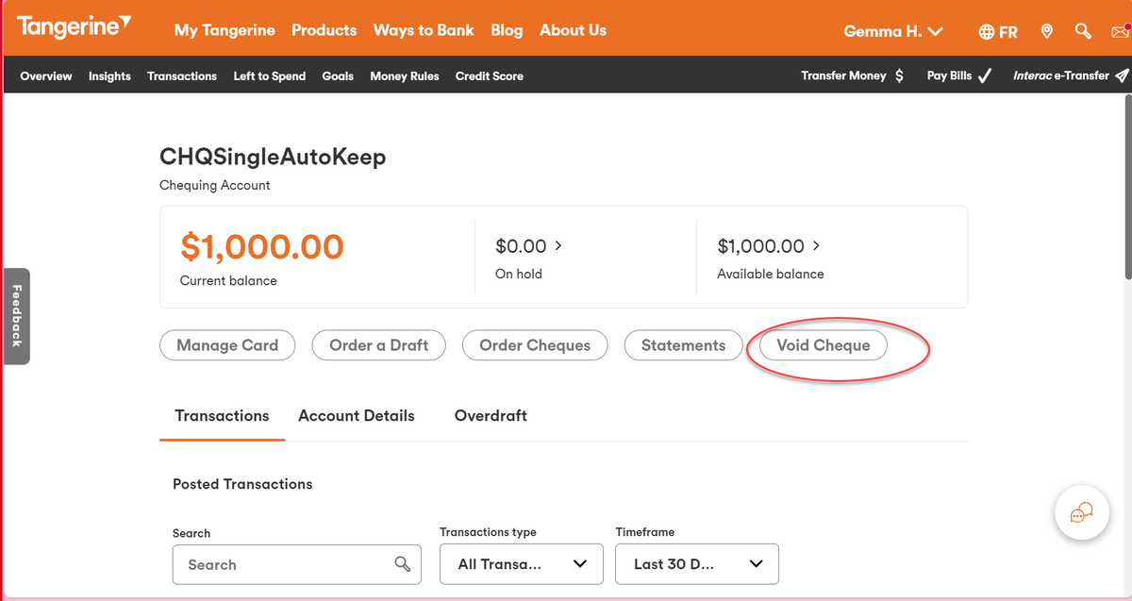Expand the On hold amount chevron
This screenshot has width=1132, height=601.
pos(558,245)
